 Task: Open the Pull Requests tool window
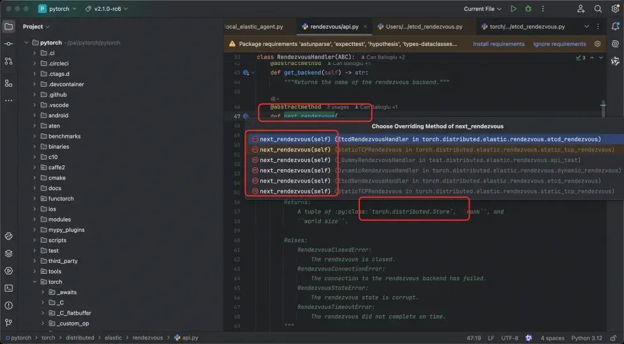(8, 61)
